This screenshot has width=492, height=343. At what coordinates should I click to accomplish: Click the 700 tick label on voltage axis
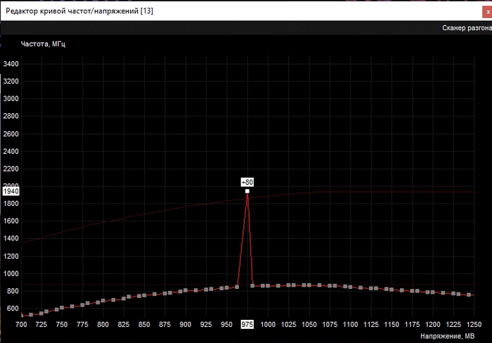click(x=21, y=324)
